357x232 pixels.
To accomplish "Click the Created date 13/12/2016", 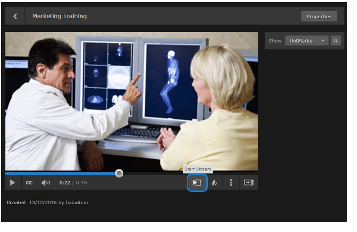I will point(43,202).
